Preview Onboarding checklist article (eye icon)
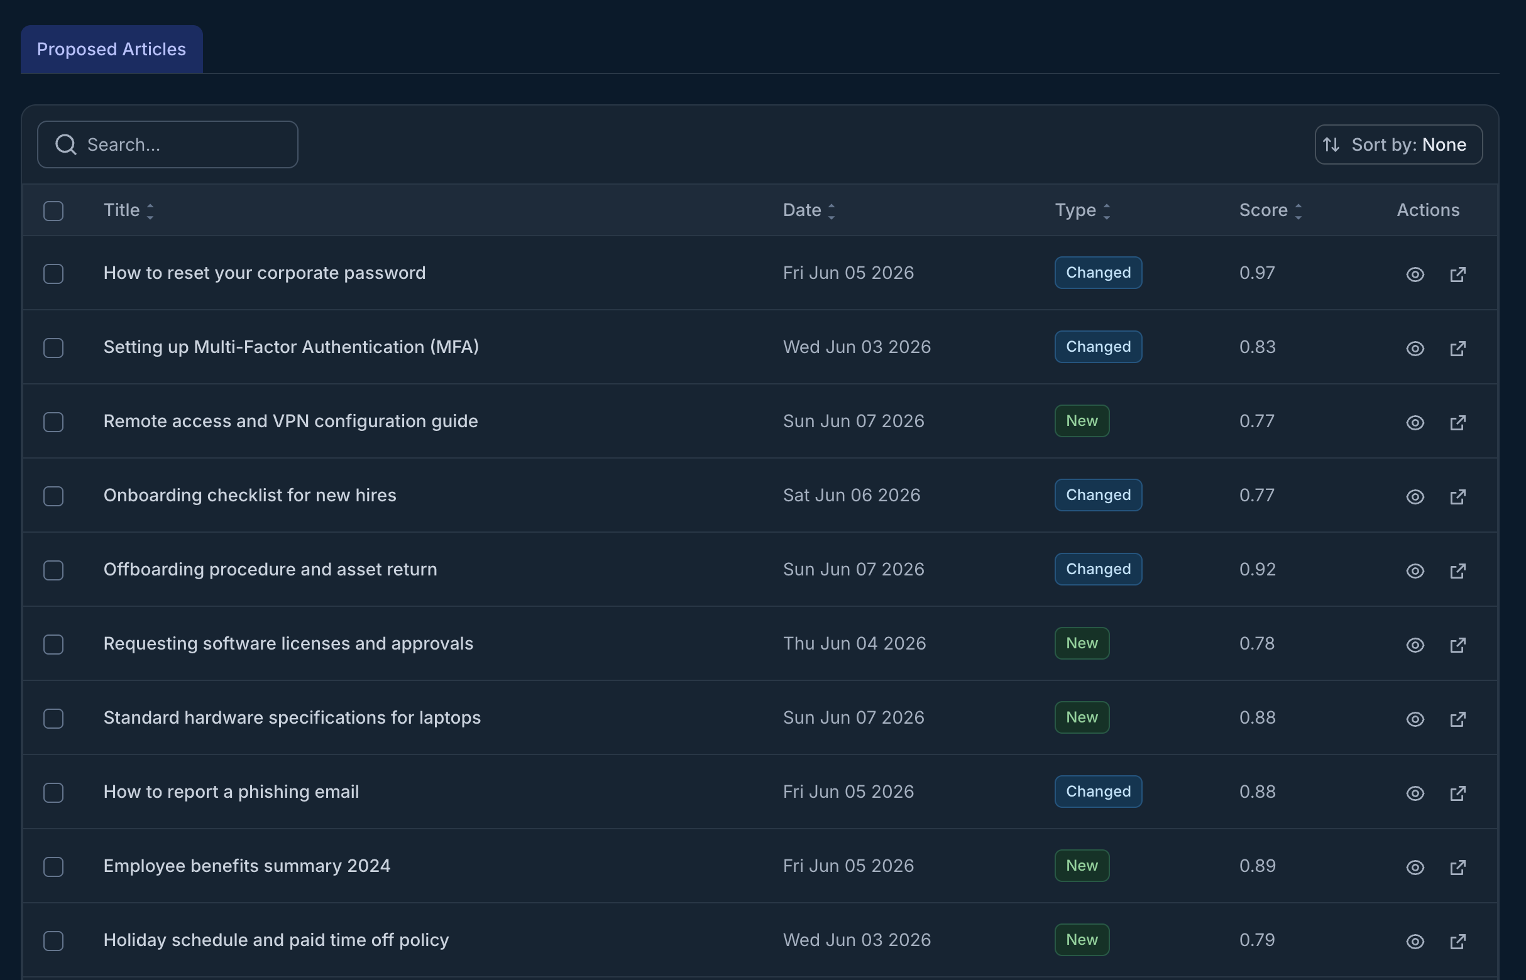The width and height of the screenshot is (1526, 980). [x=1415, y=497]
